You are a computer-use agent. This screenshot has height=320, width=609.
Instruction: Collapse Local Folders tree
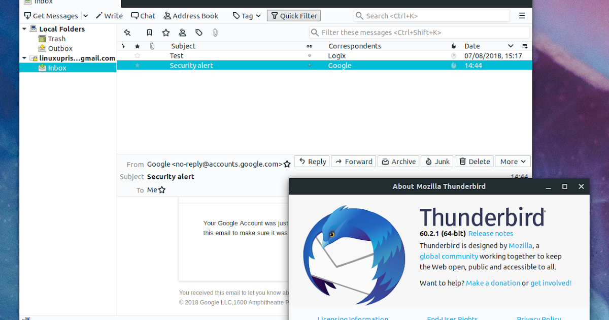coord(24,29)
